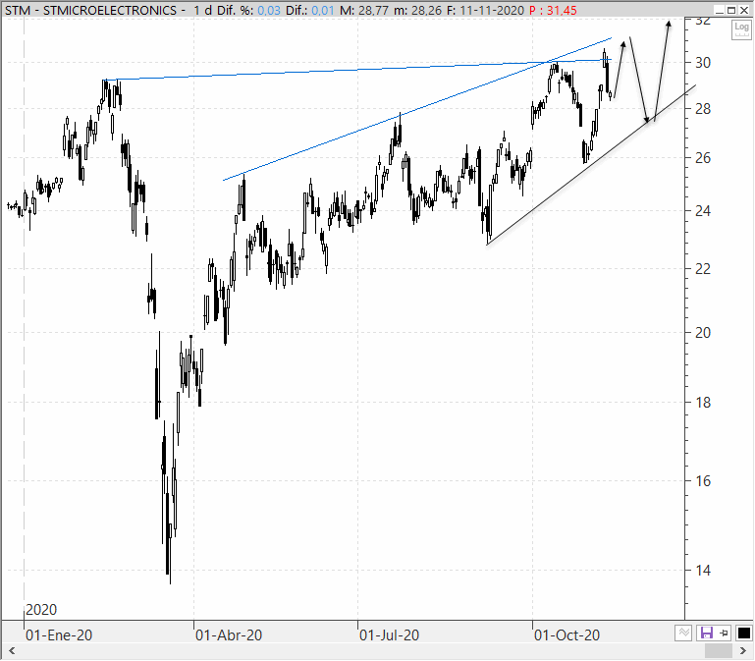Click the 16 price axis label
This screenshot has height=661, width=755.
coord(703,481)
